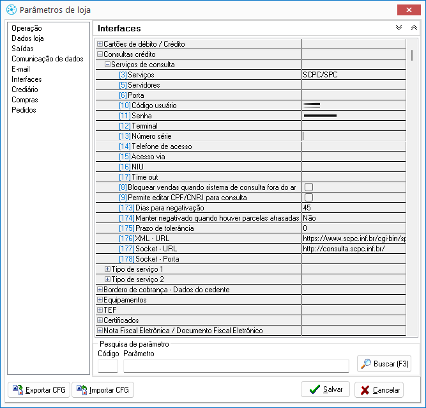Click Importar CFG button
The width and height of the screenshot is (426, 408).
(103, 390)
